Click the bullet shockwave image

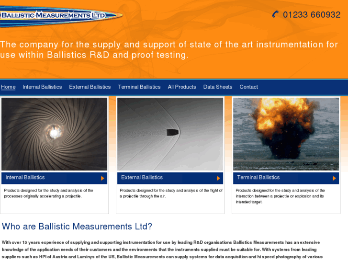[170, 134]
